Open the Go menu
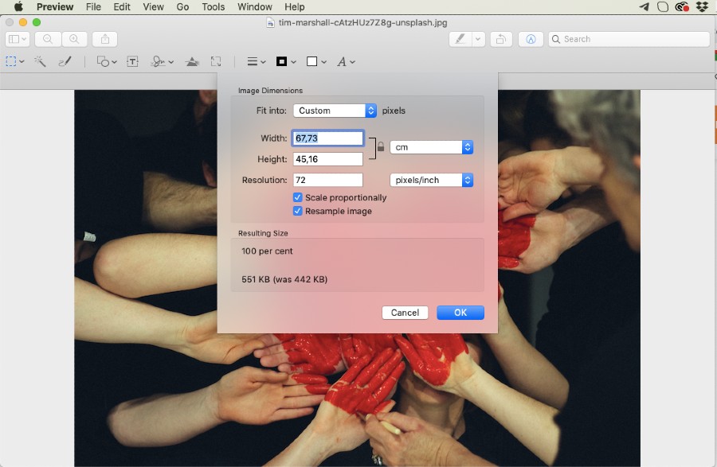 point(182,7)
